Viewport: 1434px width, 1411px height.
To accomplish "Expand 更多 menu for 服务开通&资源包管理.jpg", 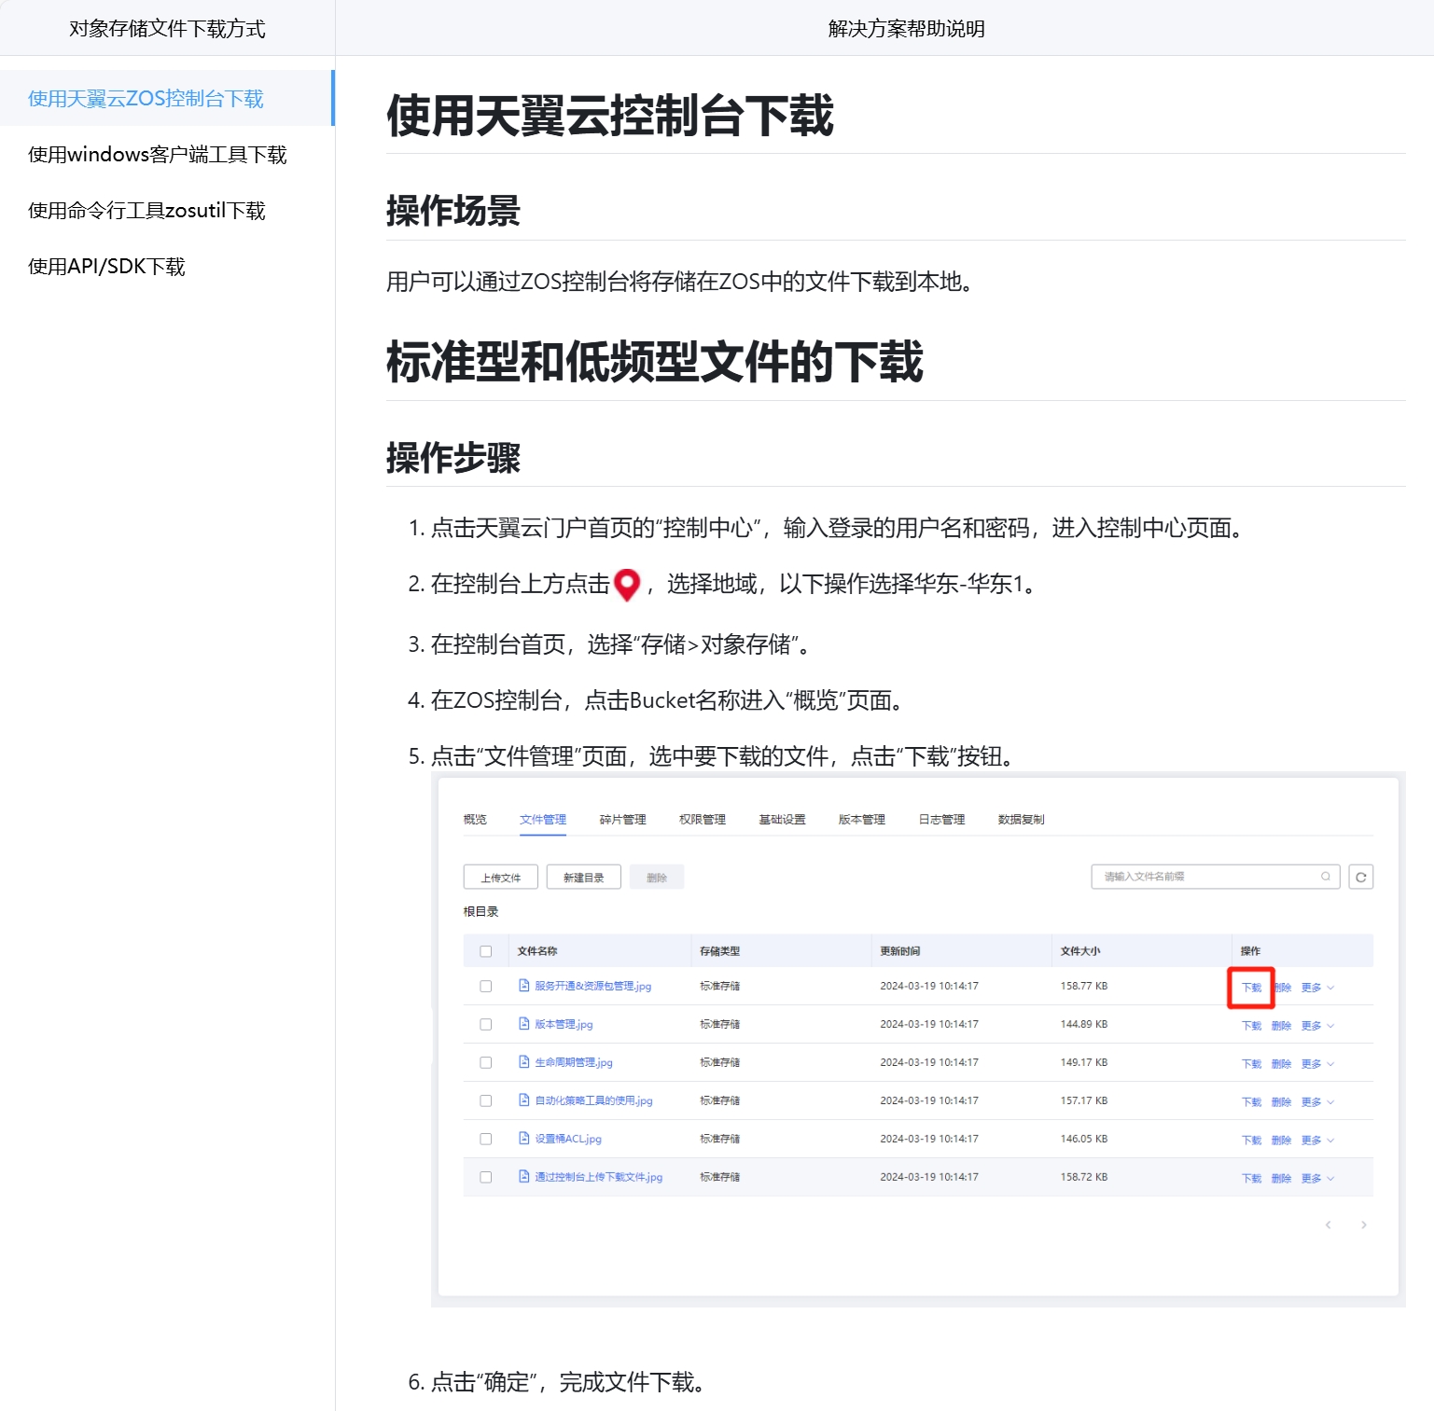I will (1317, 988).
